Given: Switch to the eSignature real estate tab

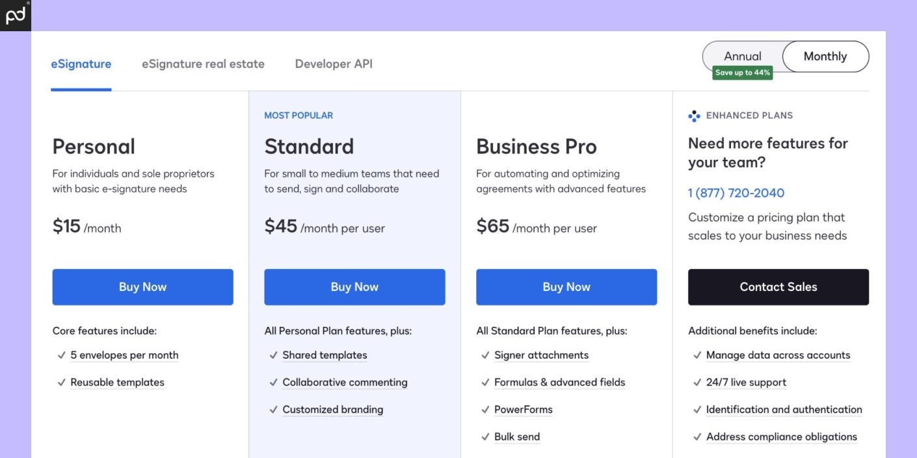Looking at the screenshot, I should point(204,63).
